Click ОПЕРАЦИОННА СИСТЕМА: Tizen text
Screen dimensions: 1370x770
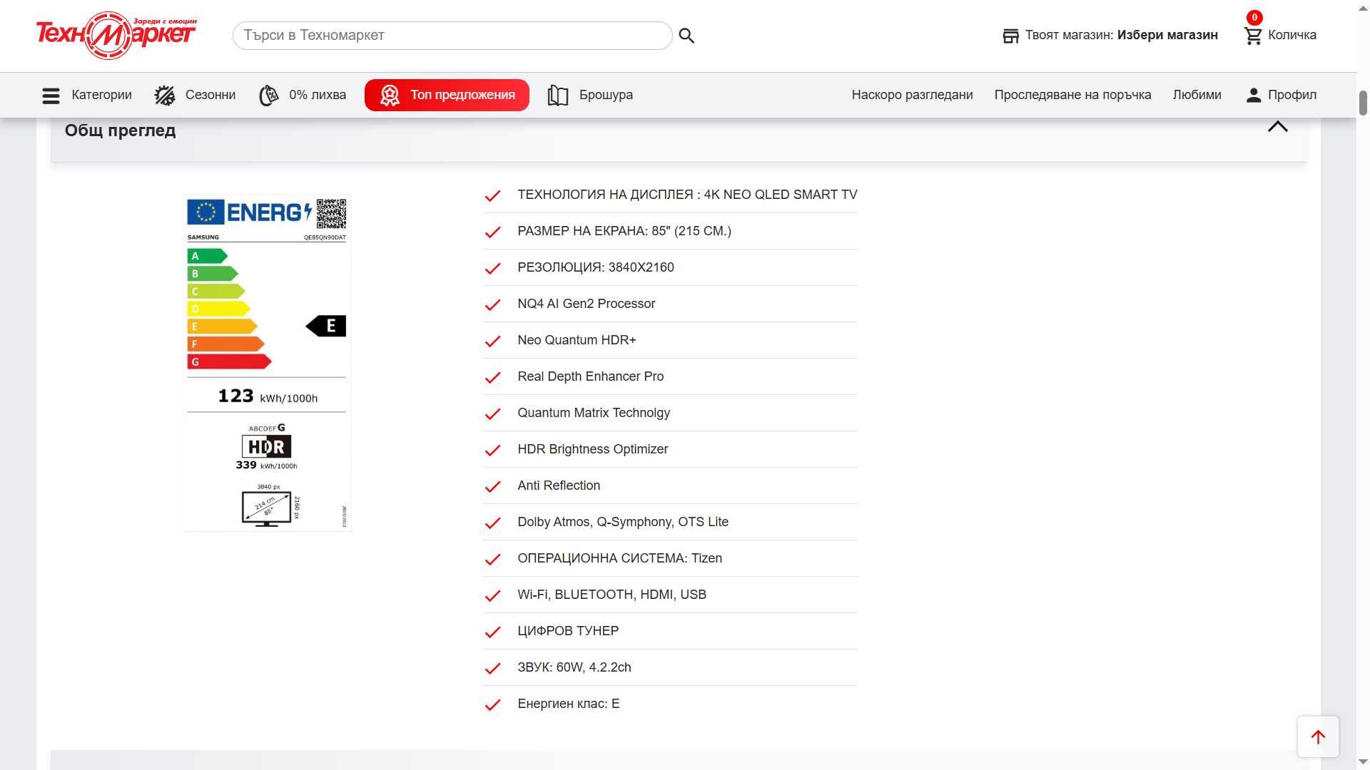[x=620, y=558]
